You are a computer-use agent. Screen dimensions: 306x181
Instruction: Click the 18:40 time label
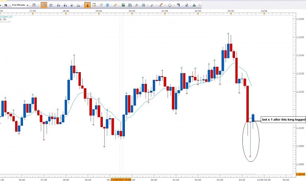click(88, 180)
